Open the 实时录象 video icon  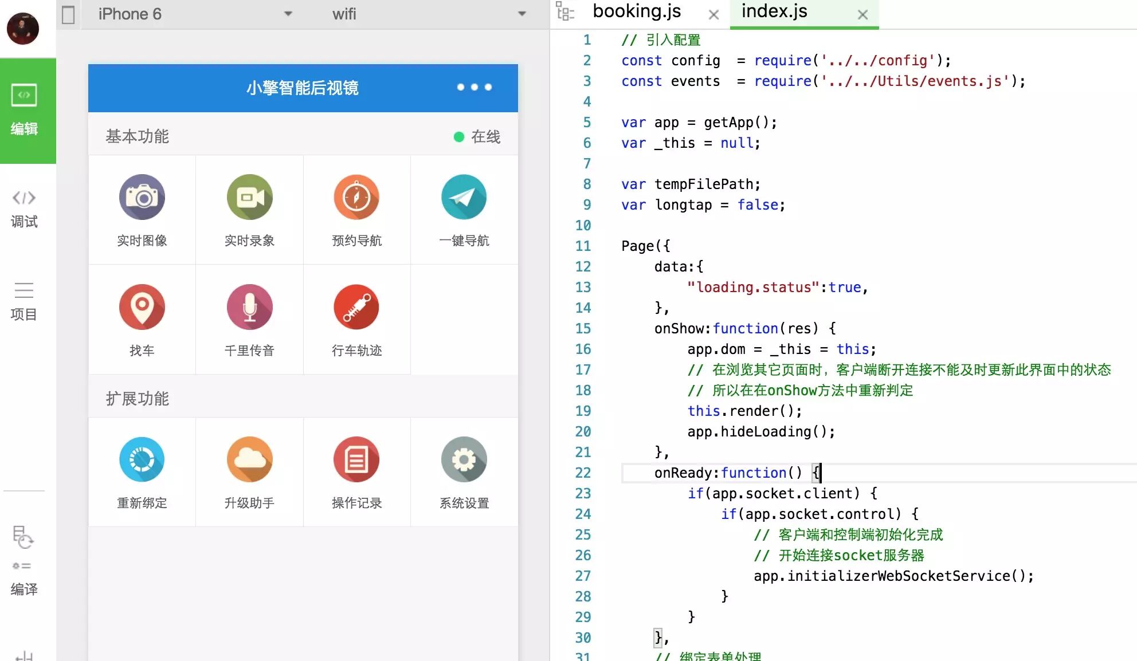pyautogui.click(x=249, y=198)
